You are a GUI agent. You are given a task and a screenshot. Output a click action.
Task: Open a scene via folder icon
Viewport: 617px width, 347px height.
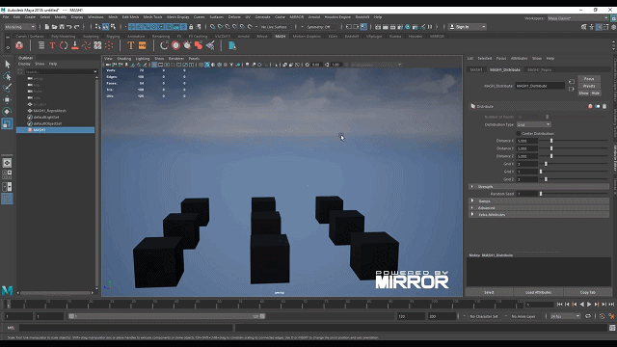click(54, 27)
